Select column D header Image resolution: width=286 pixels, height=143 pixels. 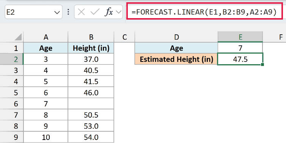(176, 37)
